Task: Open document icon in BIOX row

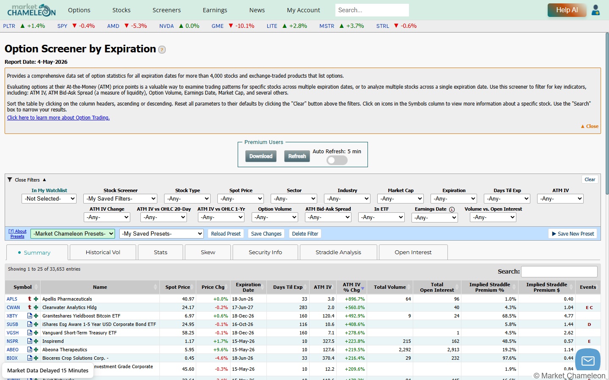Action: pyautogui.click(x=30, y=358)
